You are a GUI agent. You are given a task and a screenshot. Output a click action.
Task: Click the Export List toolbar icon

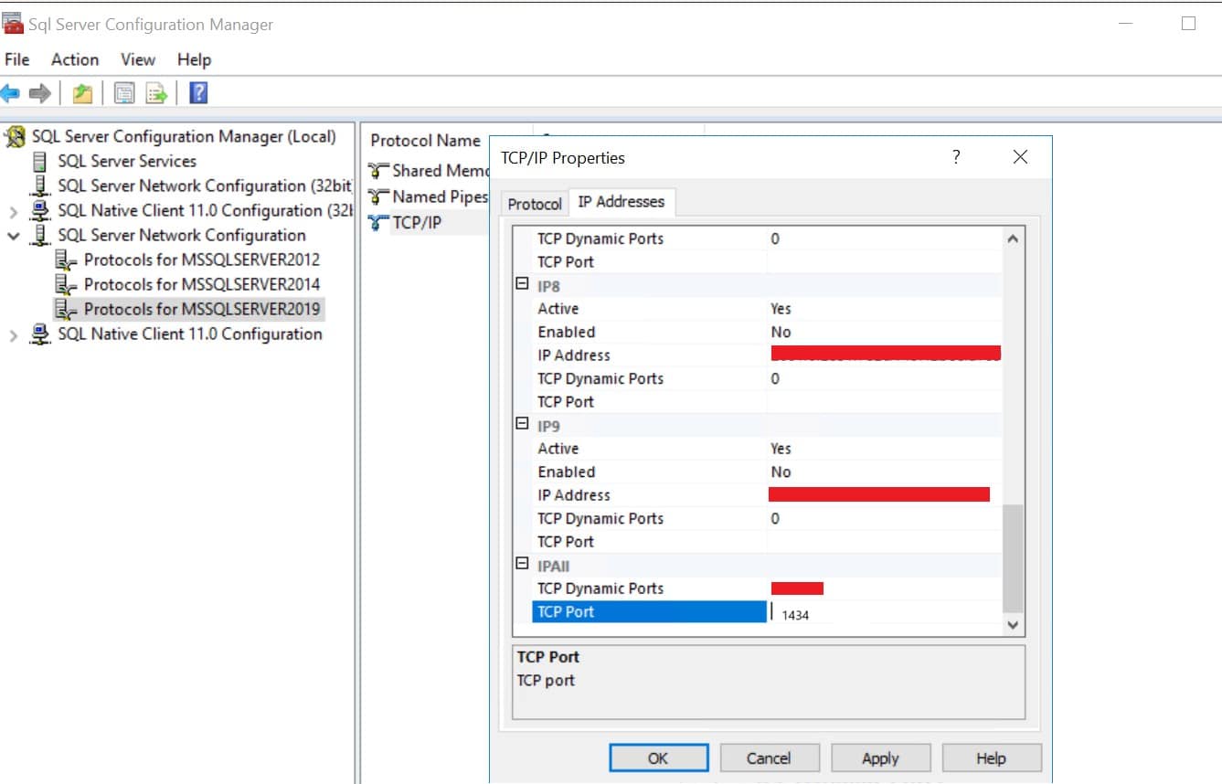pos(157,93)
